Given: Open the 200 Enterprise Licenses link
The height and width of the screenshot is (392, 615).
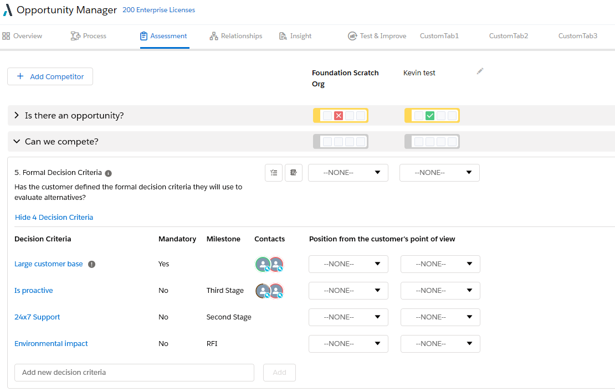Looking at the screenshot, I should coord(159,10).
